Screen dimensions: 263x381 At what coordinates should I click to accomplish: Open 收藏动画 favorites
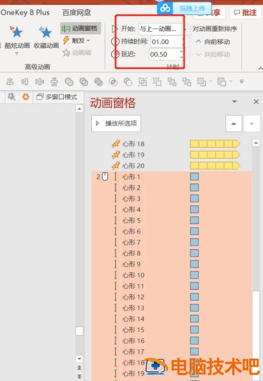pos(46,38)
